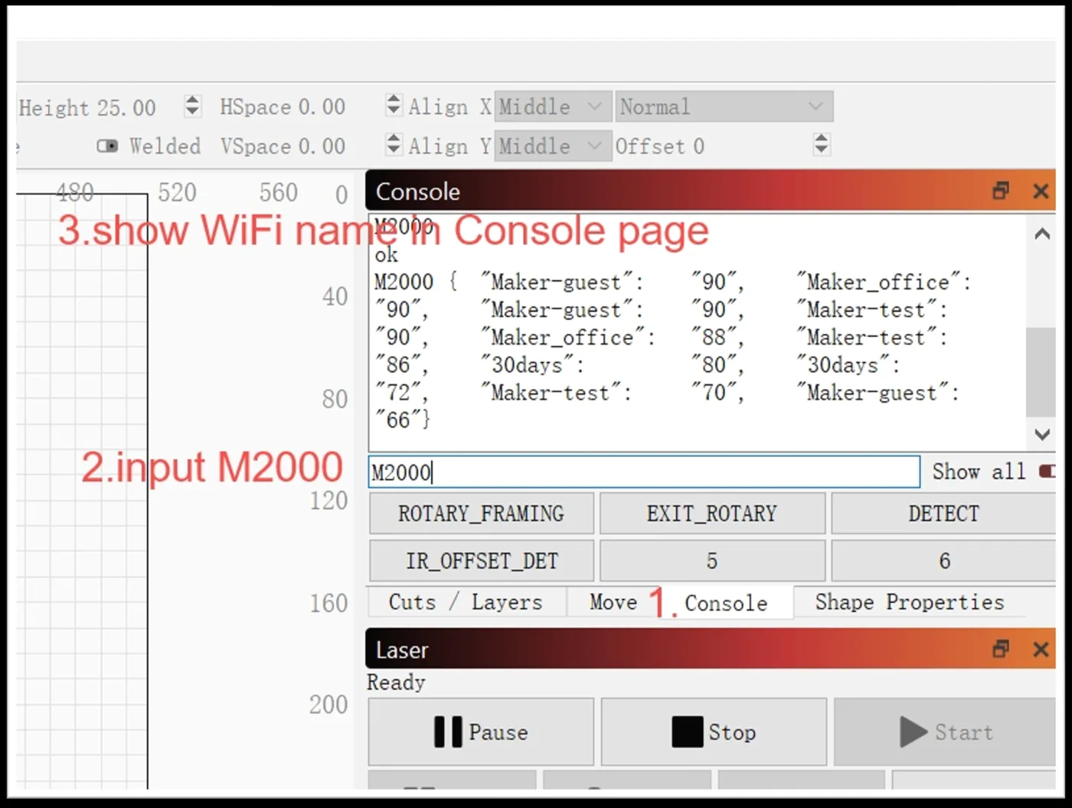Adjust the Height value stepper
The height and width of the screenshot is (808, 1072).
click(x=192, y=106)
